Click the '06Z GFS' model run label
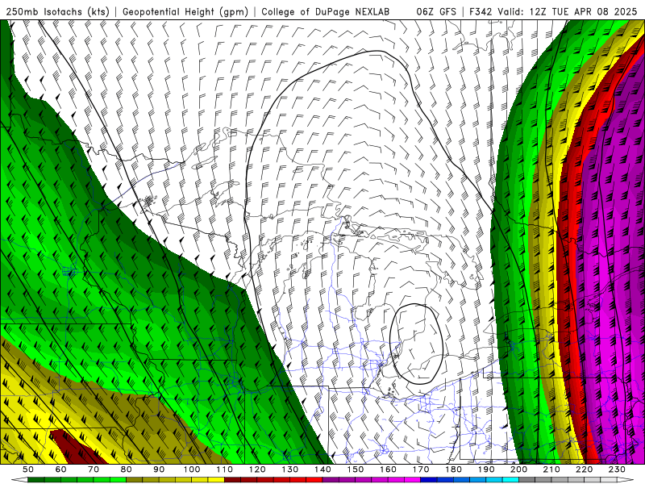The width and height of the screenshot is (645, 484). coord(436,11)
